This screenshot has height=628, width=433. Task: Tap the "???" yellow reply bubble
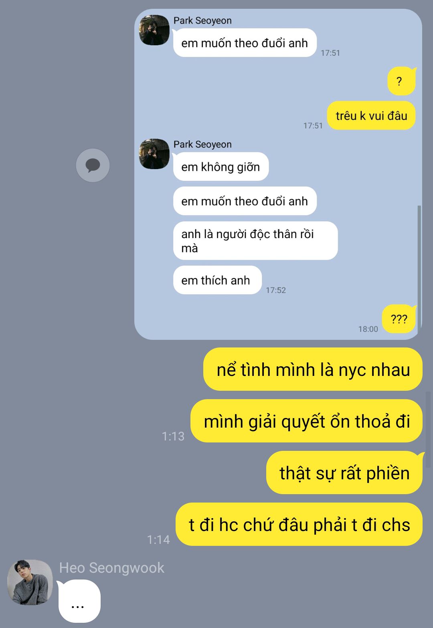399,319
